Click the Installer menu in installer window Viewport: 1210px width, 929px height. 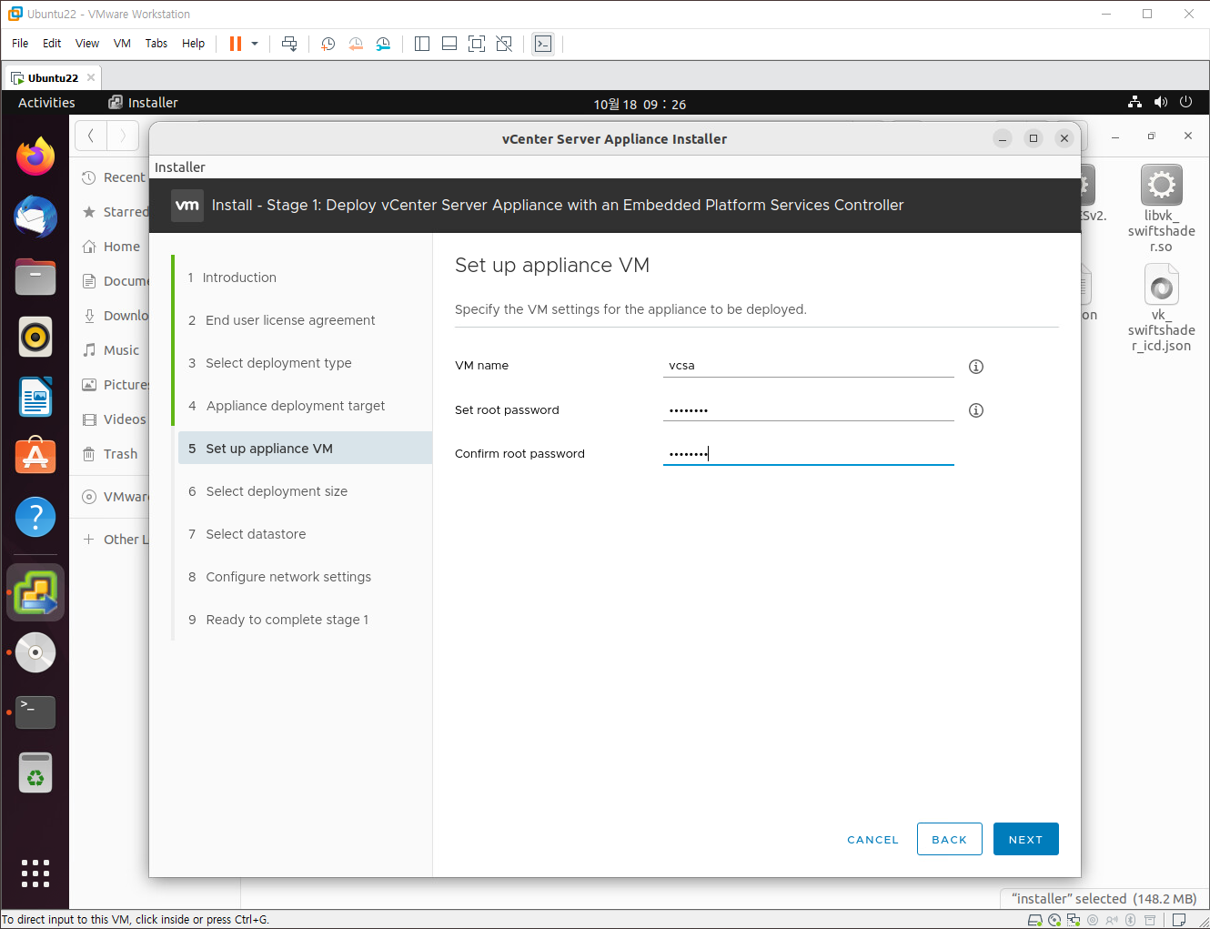[180, 167]
